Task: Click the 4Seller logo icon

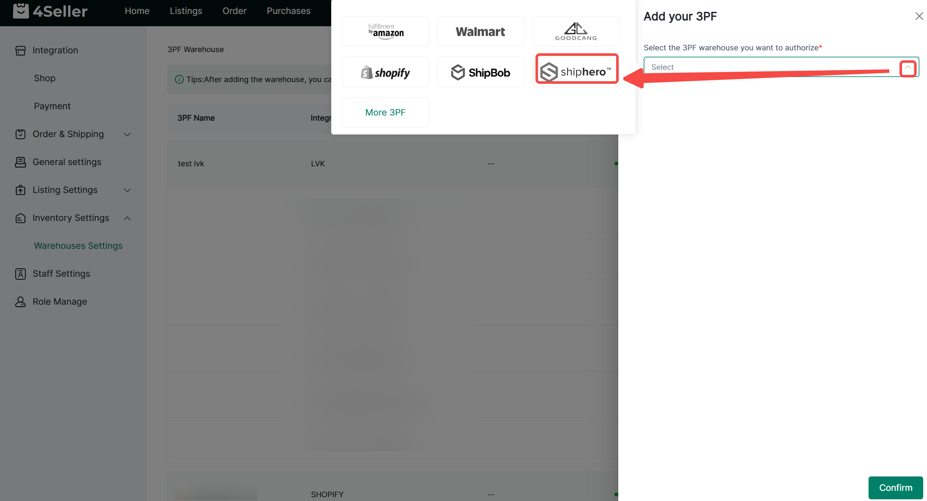Action: point(21,11)
